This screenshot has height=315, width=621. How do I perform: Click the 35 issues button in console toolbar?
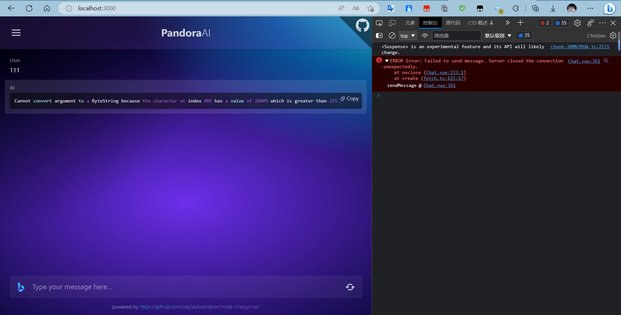pos(524,35)
